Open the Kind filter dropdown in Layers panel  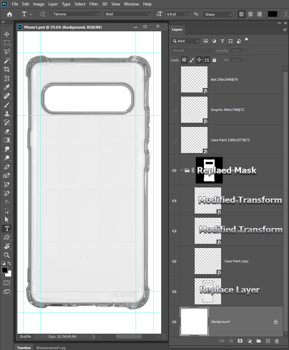click(185, 40)
